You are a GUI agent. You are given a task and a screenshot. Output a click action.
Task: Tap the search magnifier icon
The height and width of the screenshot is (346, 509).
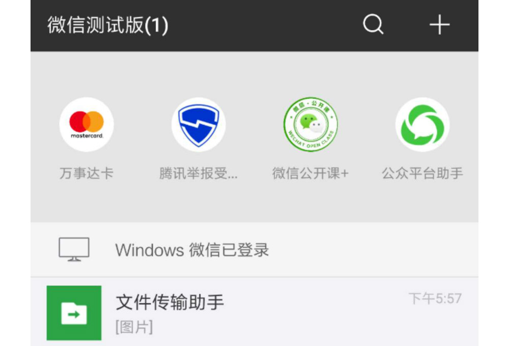(373, 24)
